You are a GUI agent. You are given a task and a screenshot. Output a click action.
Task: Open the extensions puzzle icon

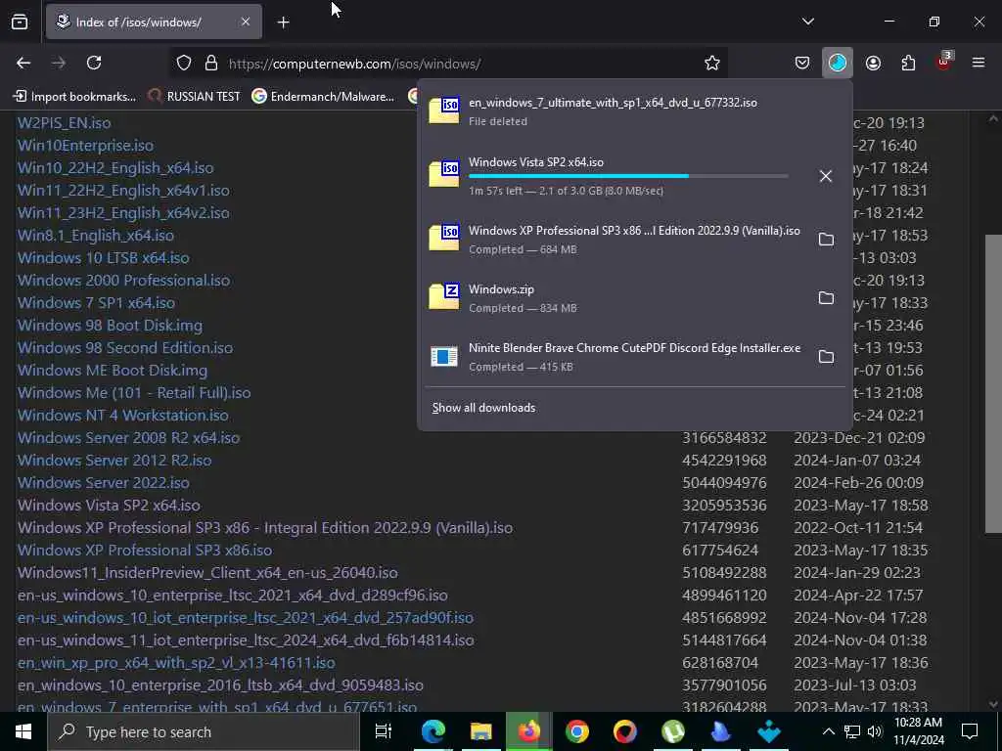click(908, 63)
